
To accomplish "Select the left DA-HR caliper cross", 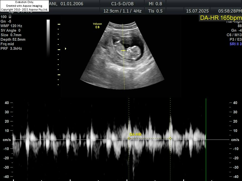I will [129, 138].
